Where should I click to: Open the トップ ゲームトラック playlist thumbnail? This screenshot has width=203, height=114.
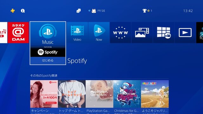[72, 94]
